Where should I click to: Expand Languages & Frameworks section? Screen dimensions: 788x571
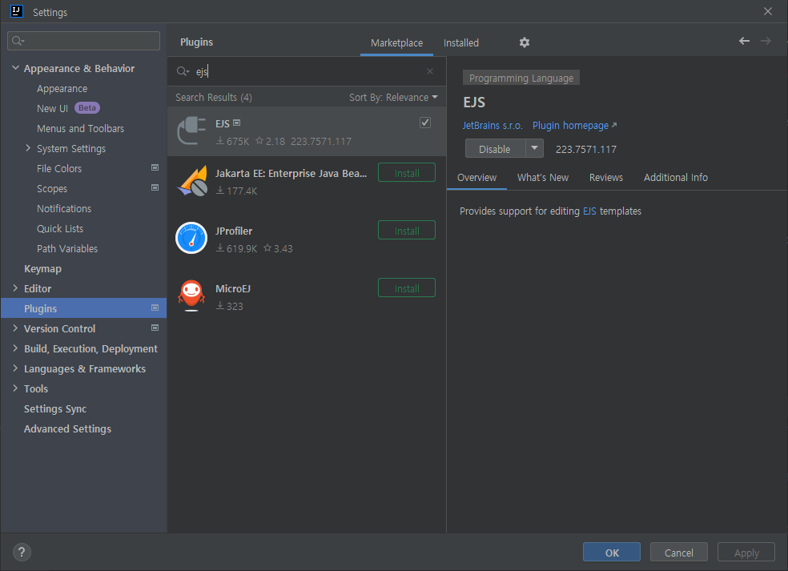click(x=15, y=368)
